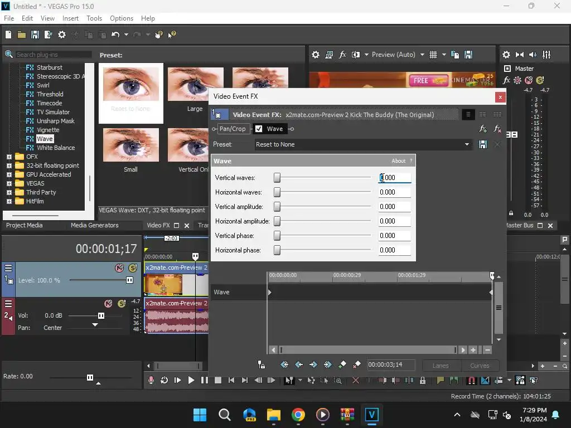Click the Video Output FX icon in preview
The height and width of the screenshot is (428, 571).
coord(342,55)
